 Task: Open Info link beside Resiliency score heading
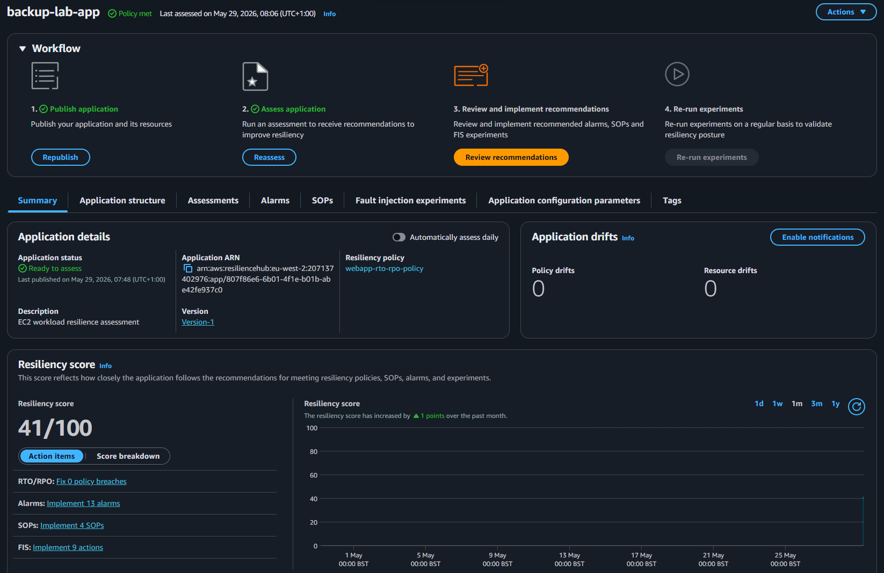point(105,366)
